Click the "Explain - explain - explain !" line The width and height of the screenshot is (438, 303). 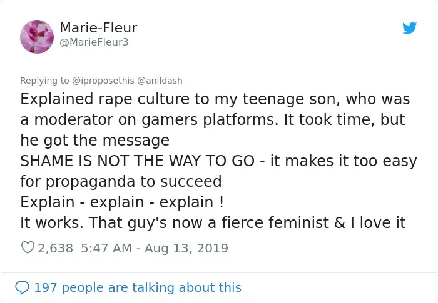pos(122,202)
